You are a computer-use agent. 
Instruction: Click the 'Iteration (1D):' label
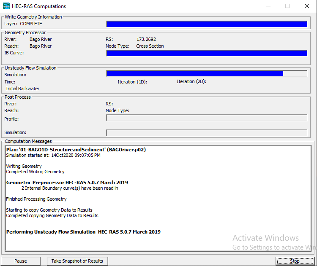(132, 82)
